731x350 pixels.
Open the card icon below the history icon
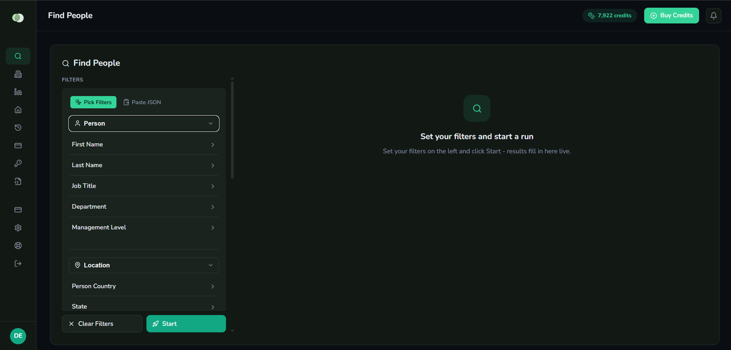tap(18, 146)
